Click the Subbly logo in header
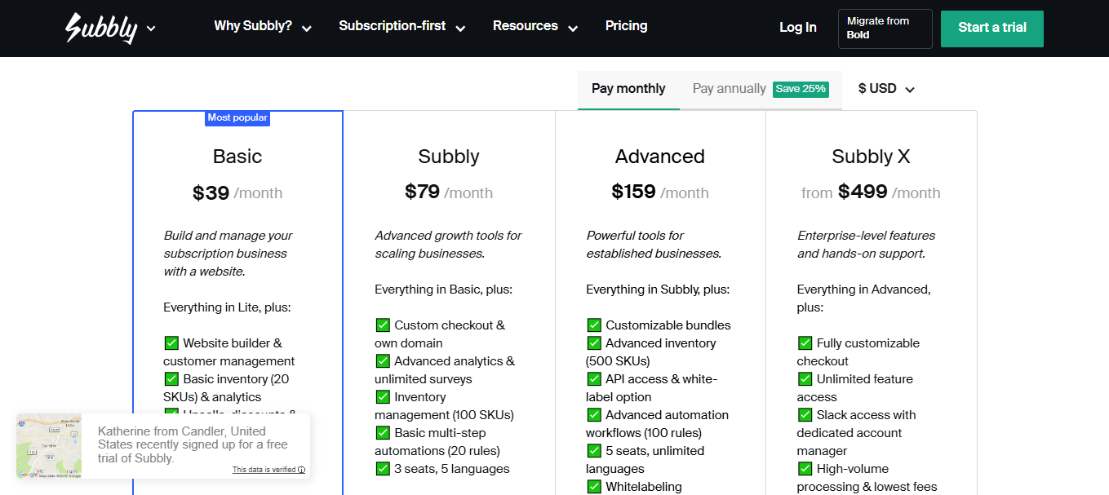The width and height of the screenshot is (1109, 495). point(101,29)
